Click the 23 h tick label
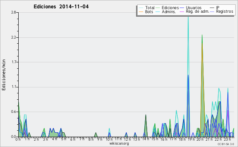 227,139
